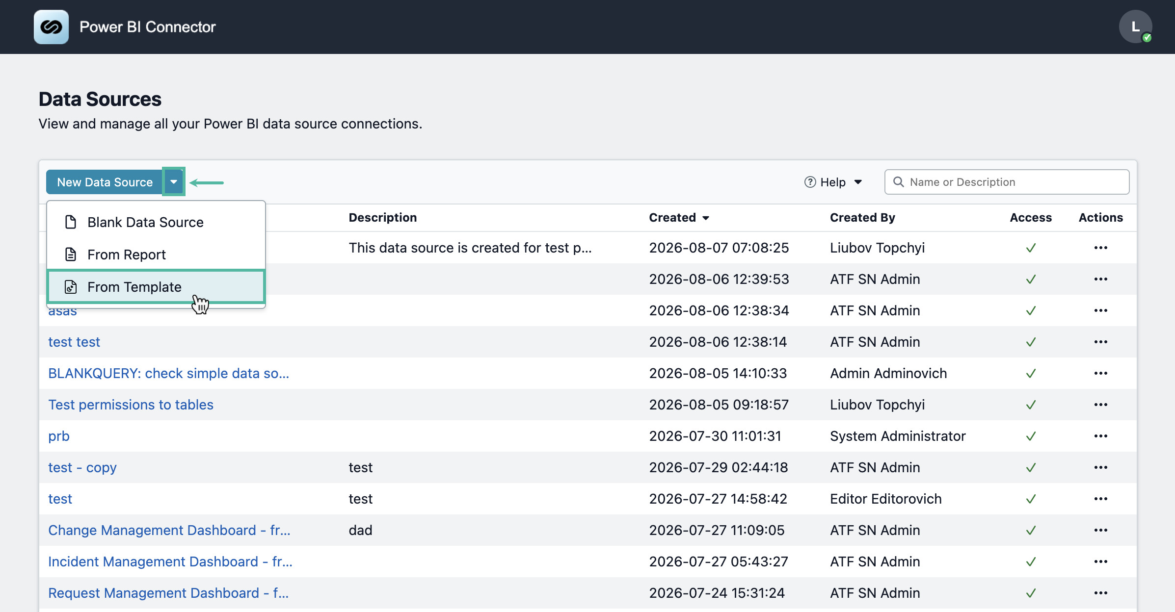
Task: Open the three-dots menu for the prb row
Action: pos(1100,436)
